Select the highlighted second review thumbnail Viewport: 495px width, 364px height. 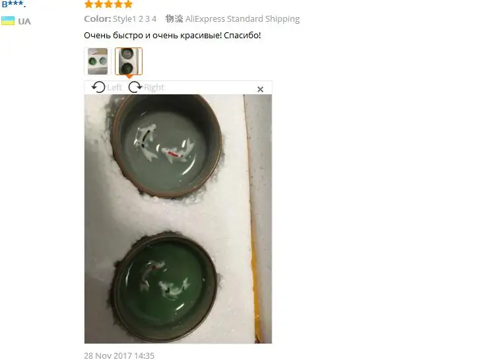pos(129,61)
